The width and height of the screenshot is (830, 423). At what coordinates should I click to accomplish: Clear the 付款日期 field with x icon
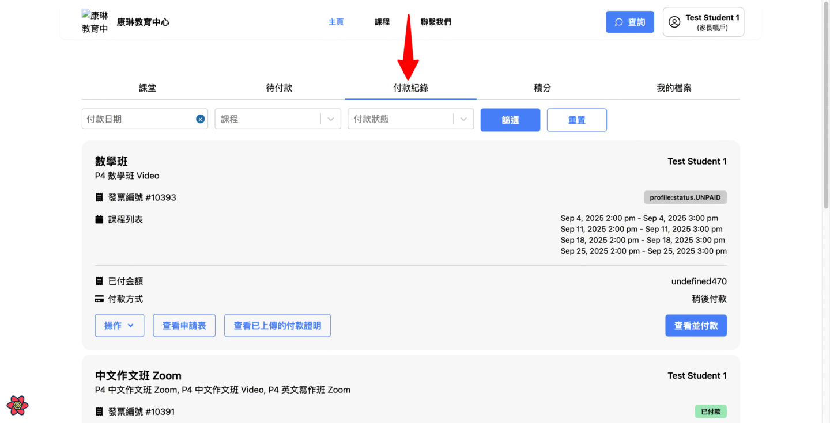(x=200, y=119)
